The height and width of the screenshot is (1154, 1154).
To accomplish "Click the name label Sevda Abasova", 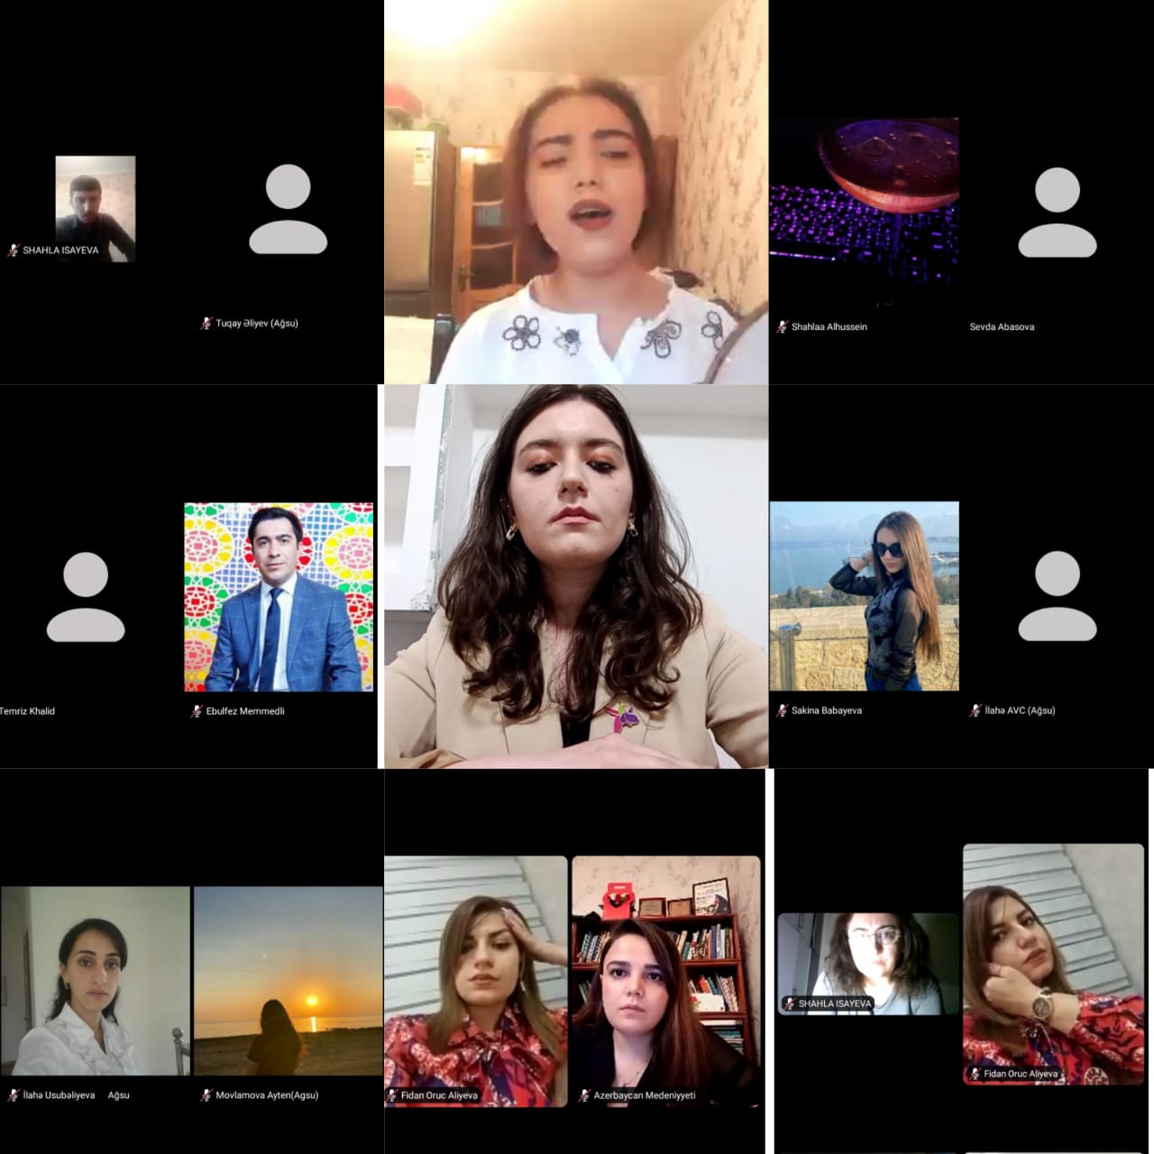I will (1002, 326).
